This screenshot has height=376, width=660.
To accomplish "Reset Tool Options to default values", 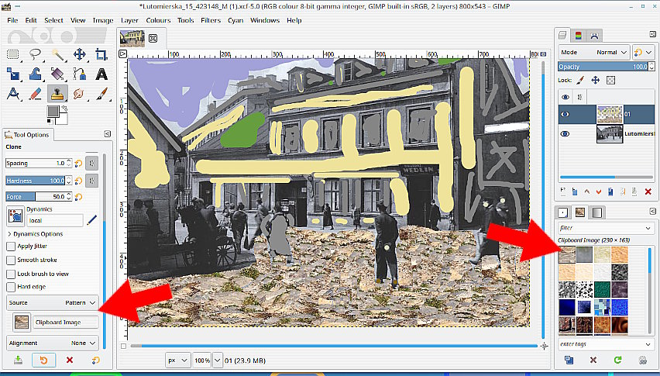I will pos(95,360).
